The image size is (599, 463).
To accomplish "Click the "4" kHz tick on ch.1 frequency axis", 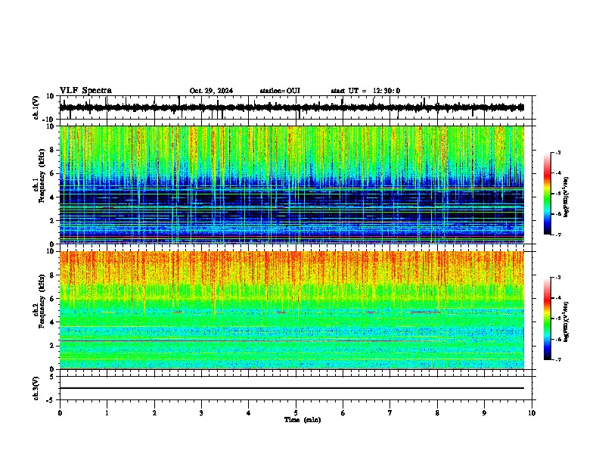I will click(x=52, y=197).
